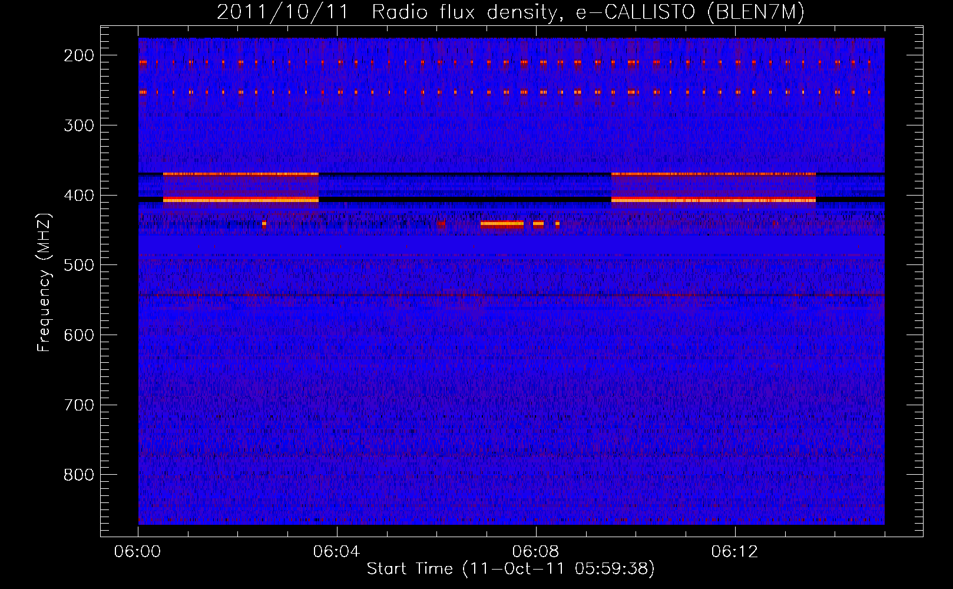Viewport: 953px width, 589px height.
Task: Click the 200 frequency tick label
Action: pyautogui.click(x=79, y=55)
